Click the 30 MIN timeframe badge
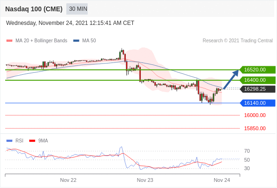 pos(77,9)
